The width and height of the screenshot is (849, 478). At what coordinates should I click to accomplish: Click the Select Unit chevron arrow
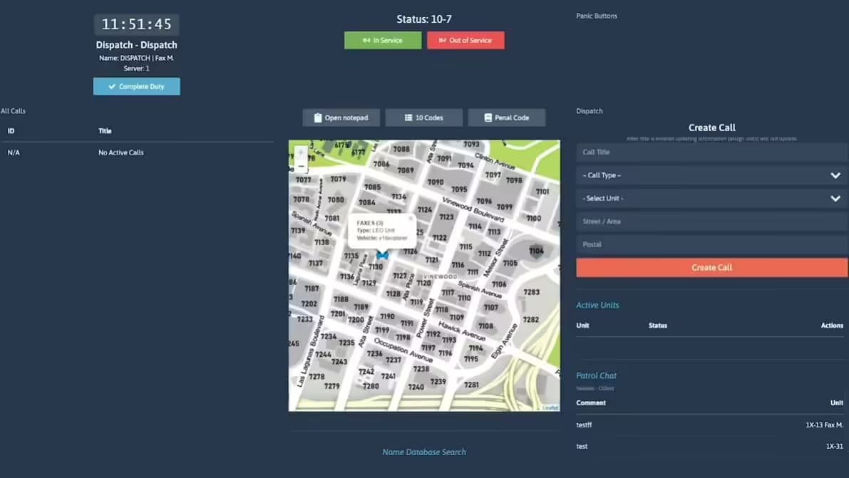click(835, 199)
